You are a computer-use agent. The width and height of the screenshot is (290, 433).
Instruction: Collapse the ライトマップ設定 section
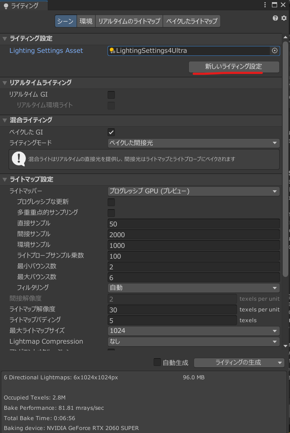(x=5, y=180)
